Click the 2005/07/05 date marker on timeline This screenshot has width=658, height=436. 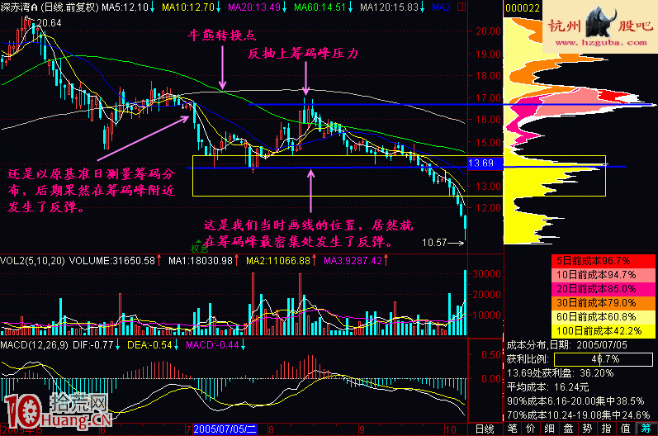225,429
